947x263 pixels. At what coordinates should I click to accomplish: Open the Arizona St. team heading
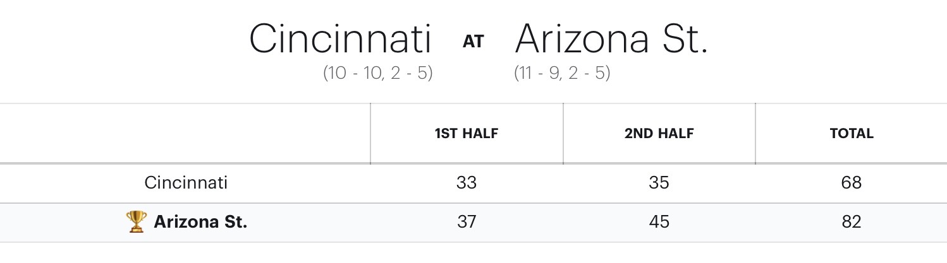(x=611, y=40)
